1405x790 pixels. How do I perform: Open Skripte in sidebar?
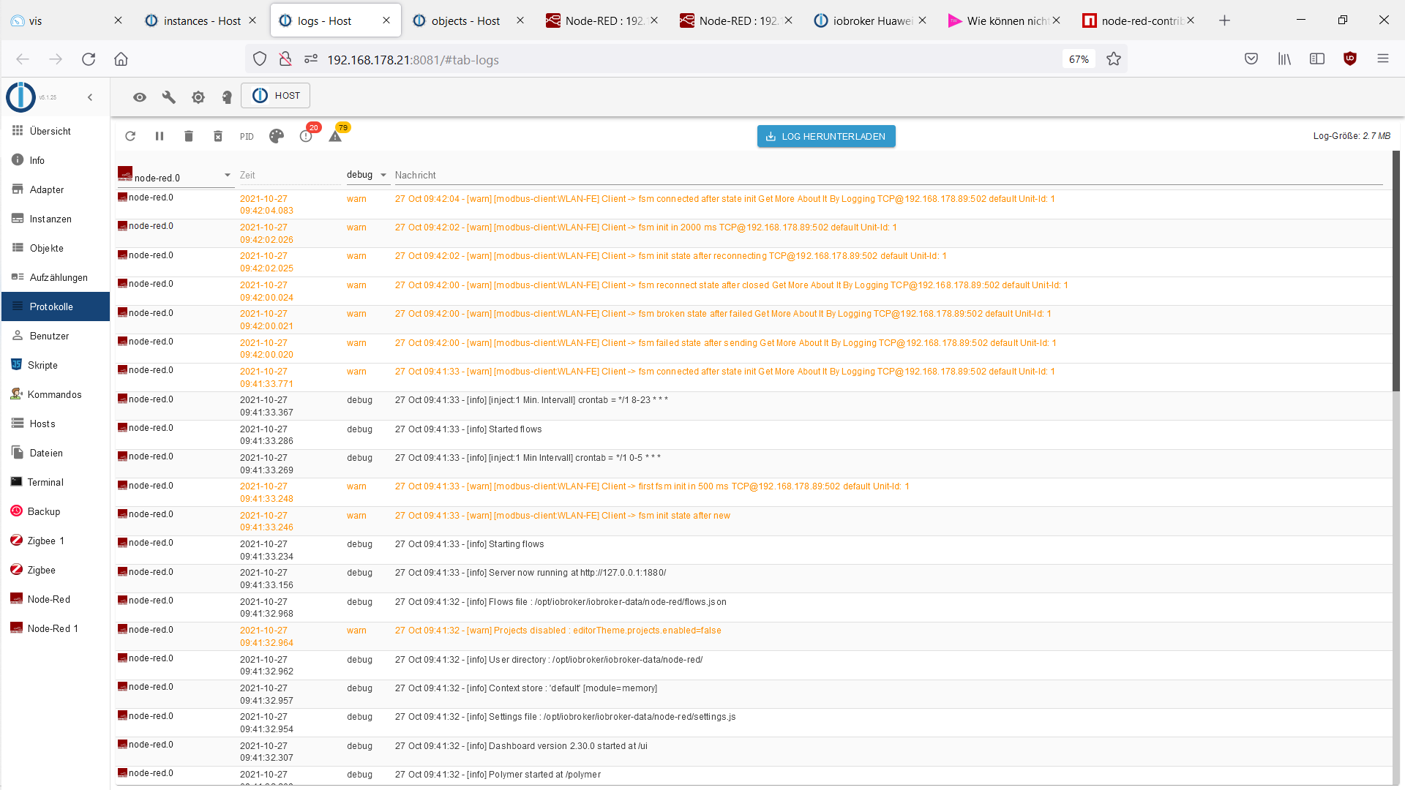[x=56, y=365]
